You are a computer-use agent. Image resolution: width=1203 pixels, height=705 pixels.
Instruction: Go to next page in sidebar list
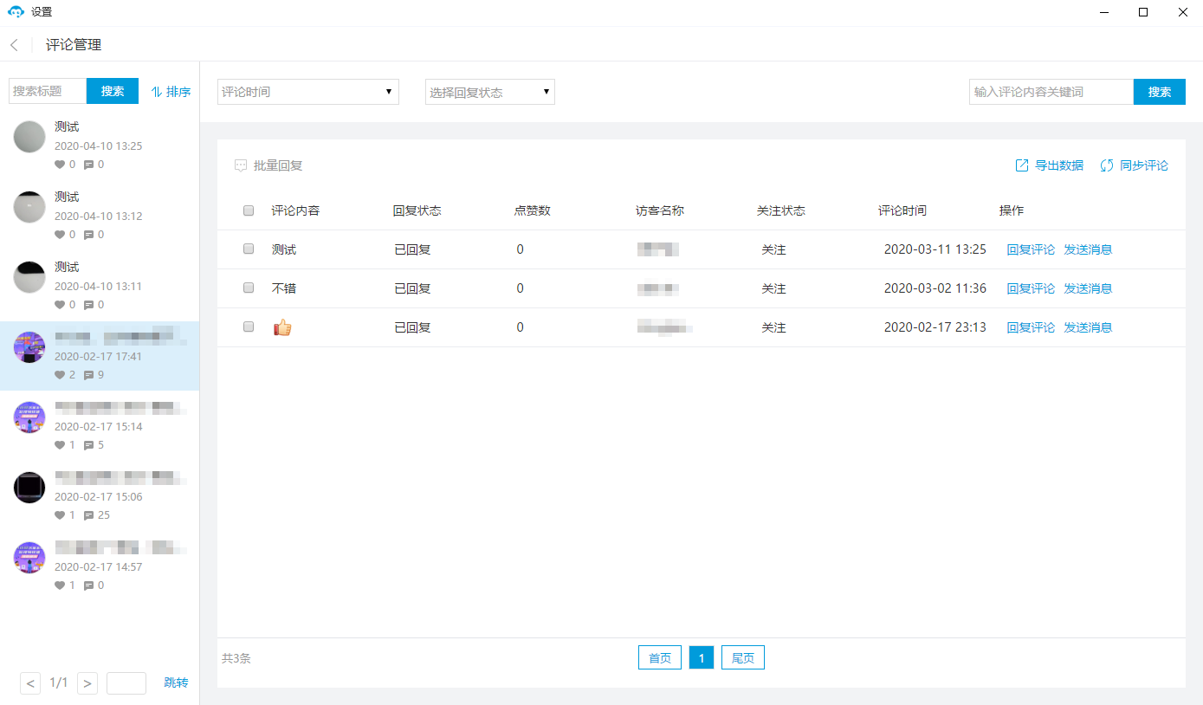[x=87, y=683]
